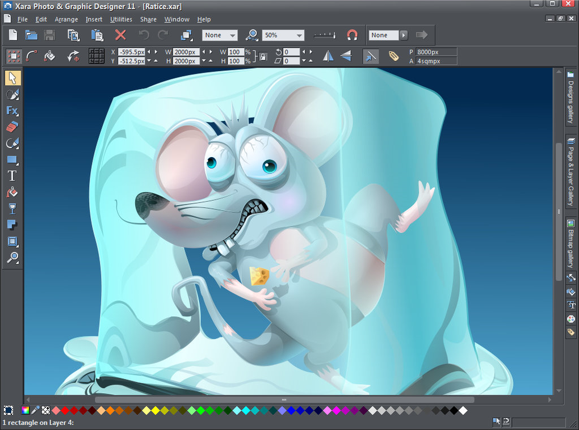Toggle scale line widths button
This screenshot has width=579, height=430.
tap(370, 56)
